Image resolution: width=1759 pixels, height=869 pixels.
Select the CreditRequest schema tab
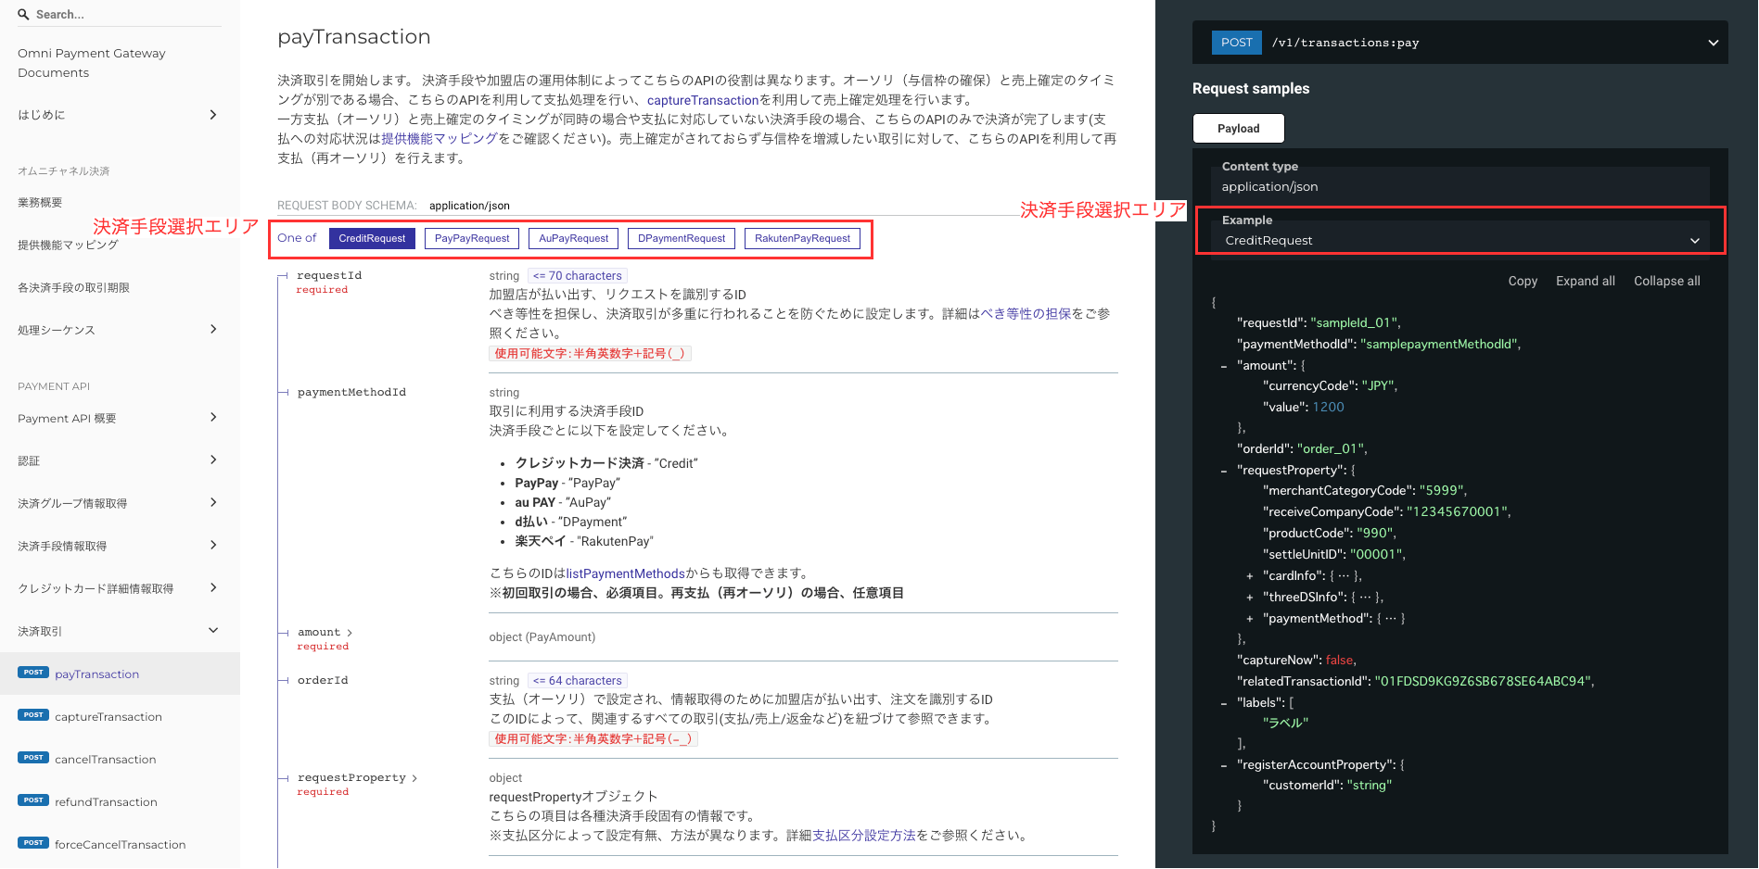click(372, 239)
